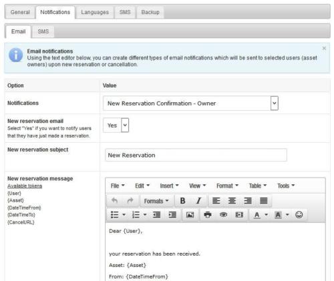Image resolution: width=334 pixels, height=281 pixels.
Task: Toggle Italic formatting button
Action: point(198,201)
